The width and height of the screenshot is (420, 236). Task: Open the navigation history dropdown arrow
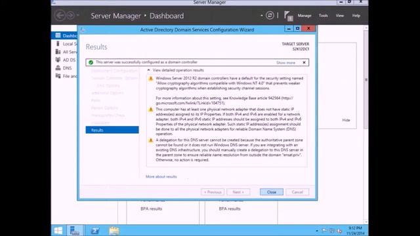tap(77, 15)
